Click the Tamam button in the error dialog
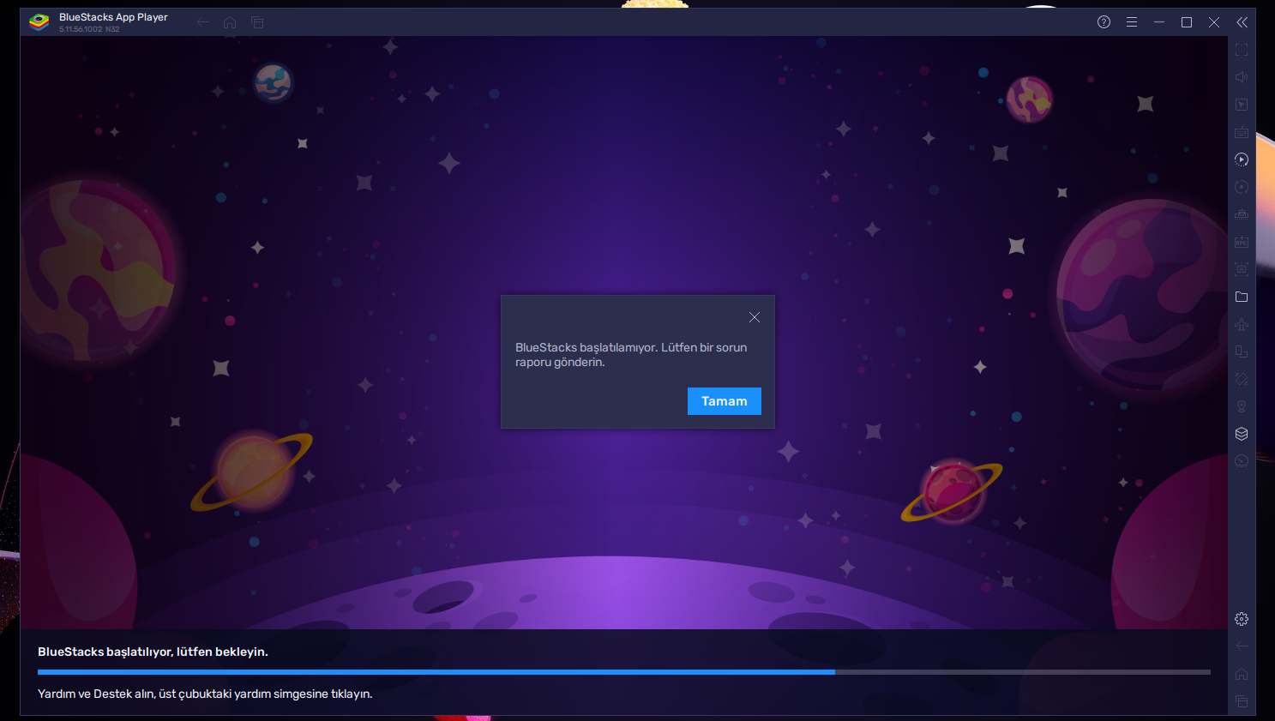1275x721 pixels. [725, 401]
